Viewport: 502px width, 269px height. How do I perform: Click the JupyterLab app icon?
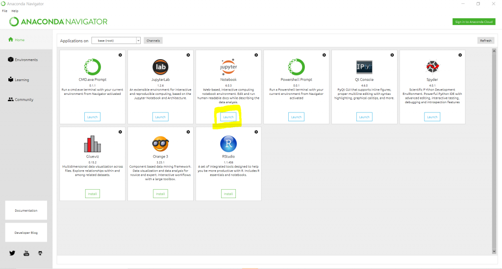pyautogui.click(x=160, y=67)
